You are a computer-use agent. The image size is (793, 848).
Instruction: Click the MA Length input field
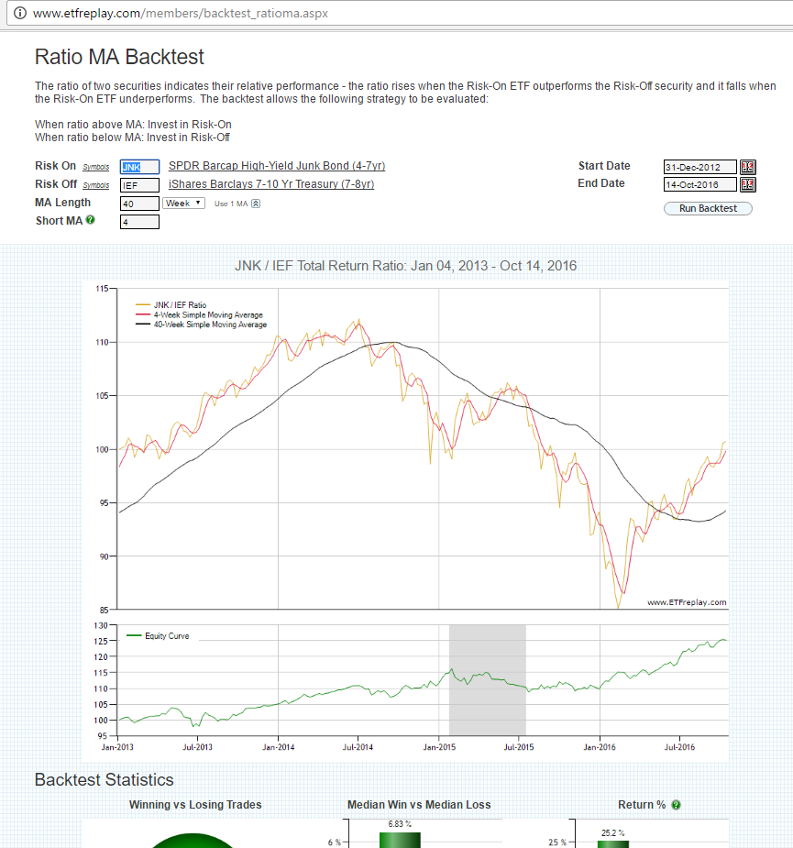pyautogui.click(x=139, y=204)
